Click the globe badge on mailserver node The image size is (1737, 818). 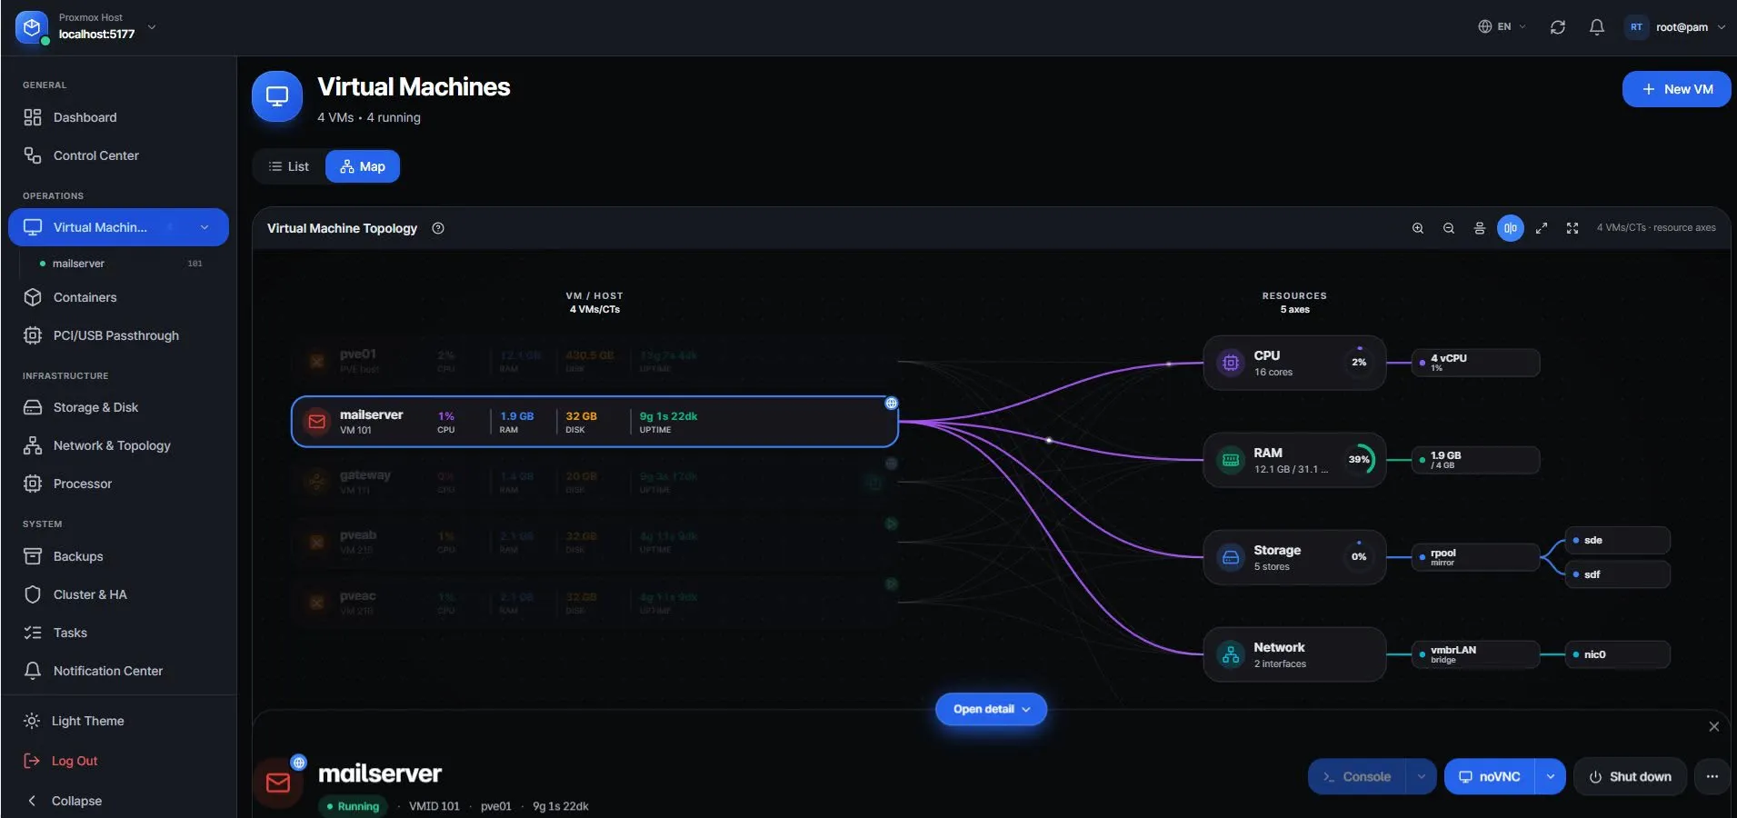891,404
